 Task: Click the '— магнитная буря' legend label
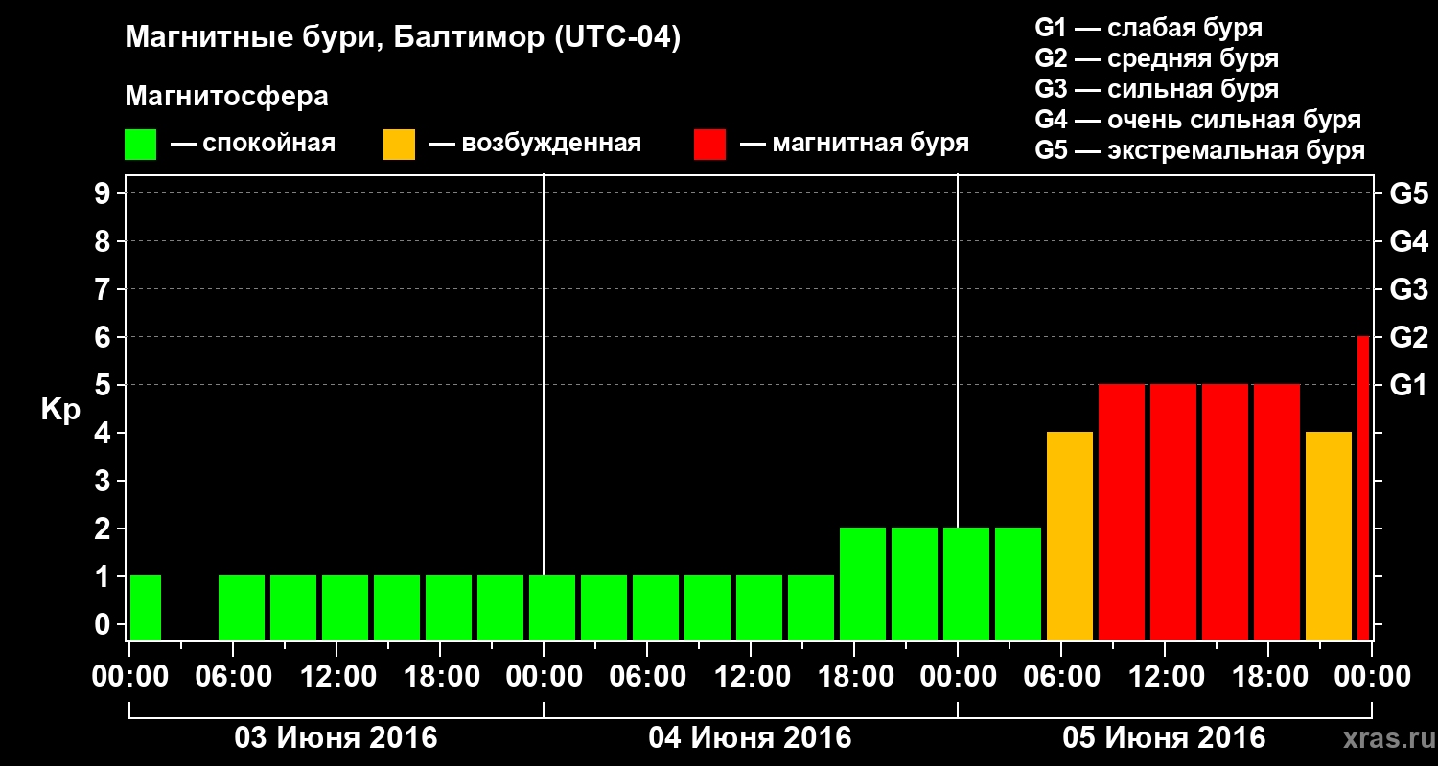854,145
